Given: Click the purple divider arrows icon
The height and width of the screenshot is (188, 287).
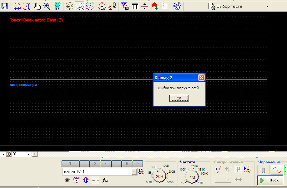Looking at the screenshot, I should (144, 6).
